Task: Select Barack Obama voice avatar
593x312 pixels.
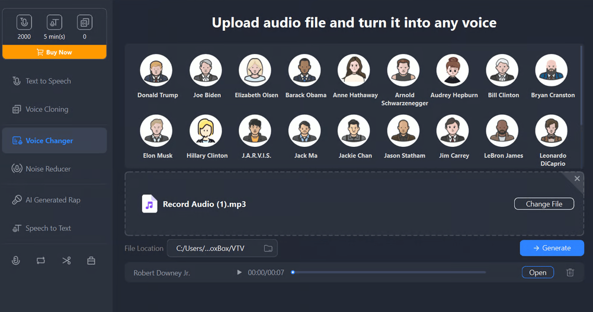Action: (x=304, y=70)
